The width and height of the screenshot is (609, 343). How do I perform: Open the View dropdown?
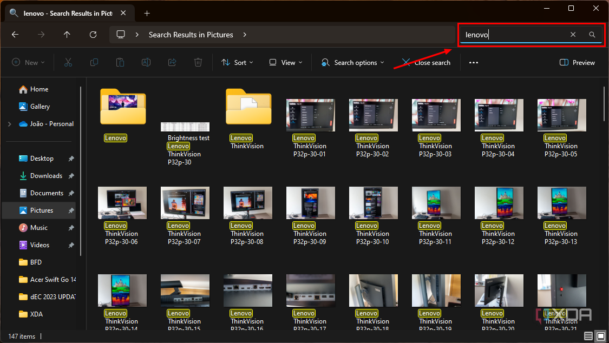coord(285,62)
